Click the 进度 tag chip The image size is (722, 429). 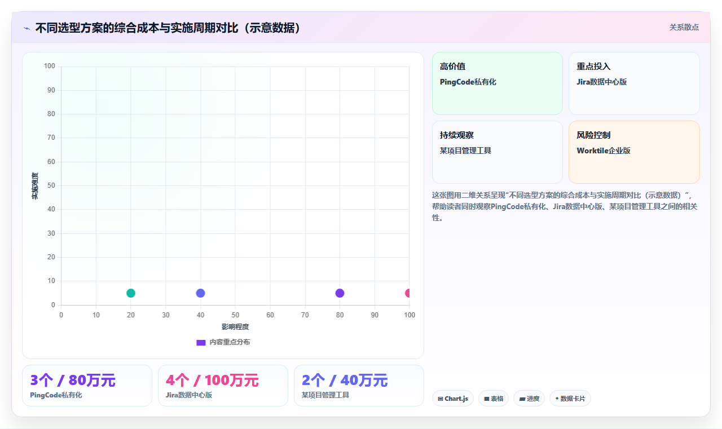point(529,399)
